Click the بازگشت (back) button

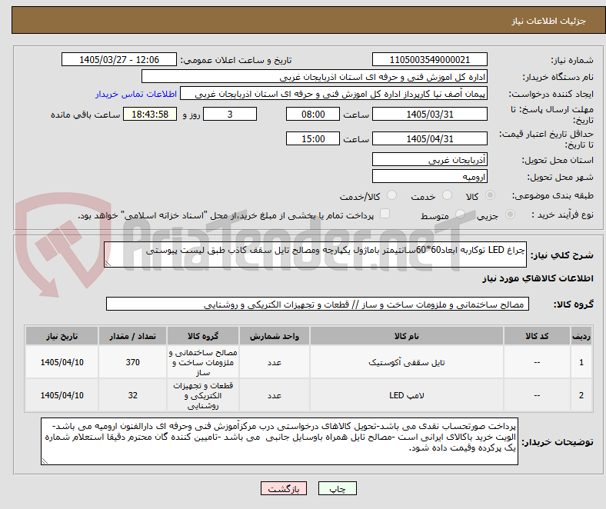coord(284,488)
